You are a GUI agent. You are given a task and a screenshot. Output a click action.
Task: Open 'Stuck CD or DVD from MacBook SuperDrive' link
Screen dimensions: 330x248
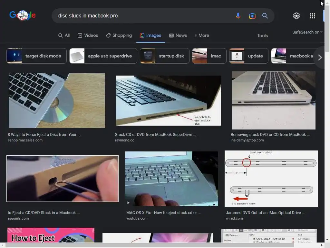[x=156, y=135]
